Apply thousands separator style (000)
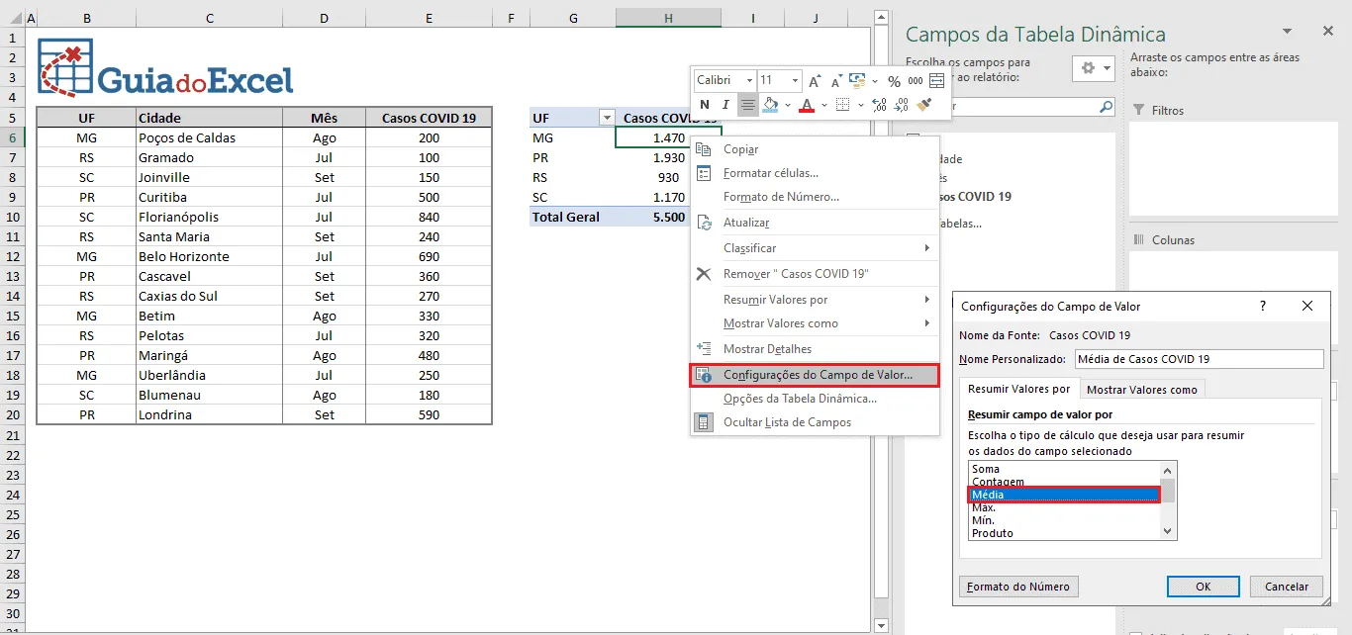This screenshot has width=1352, height=635. click(916, 81)
